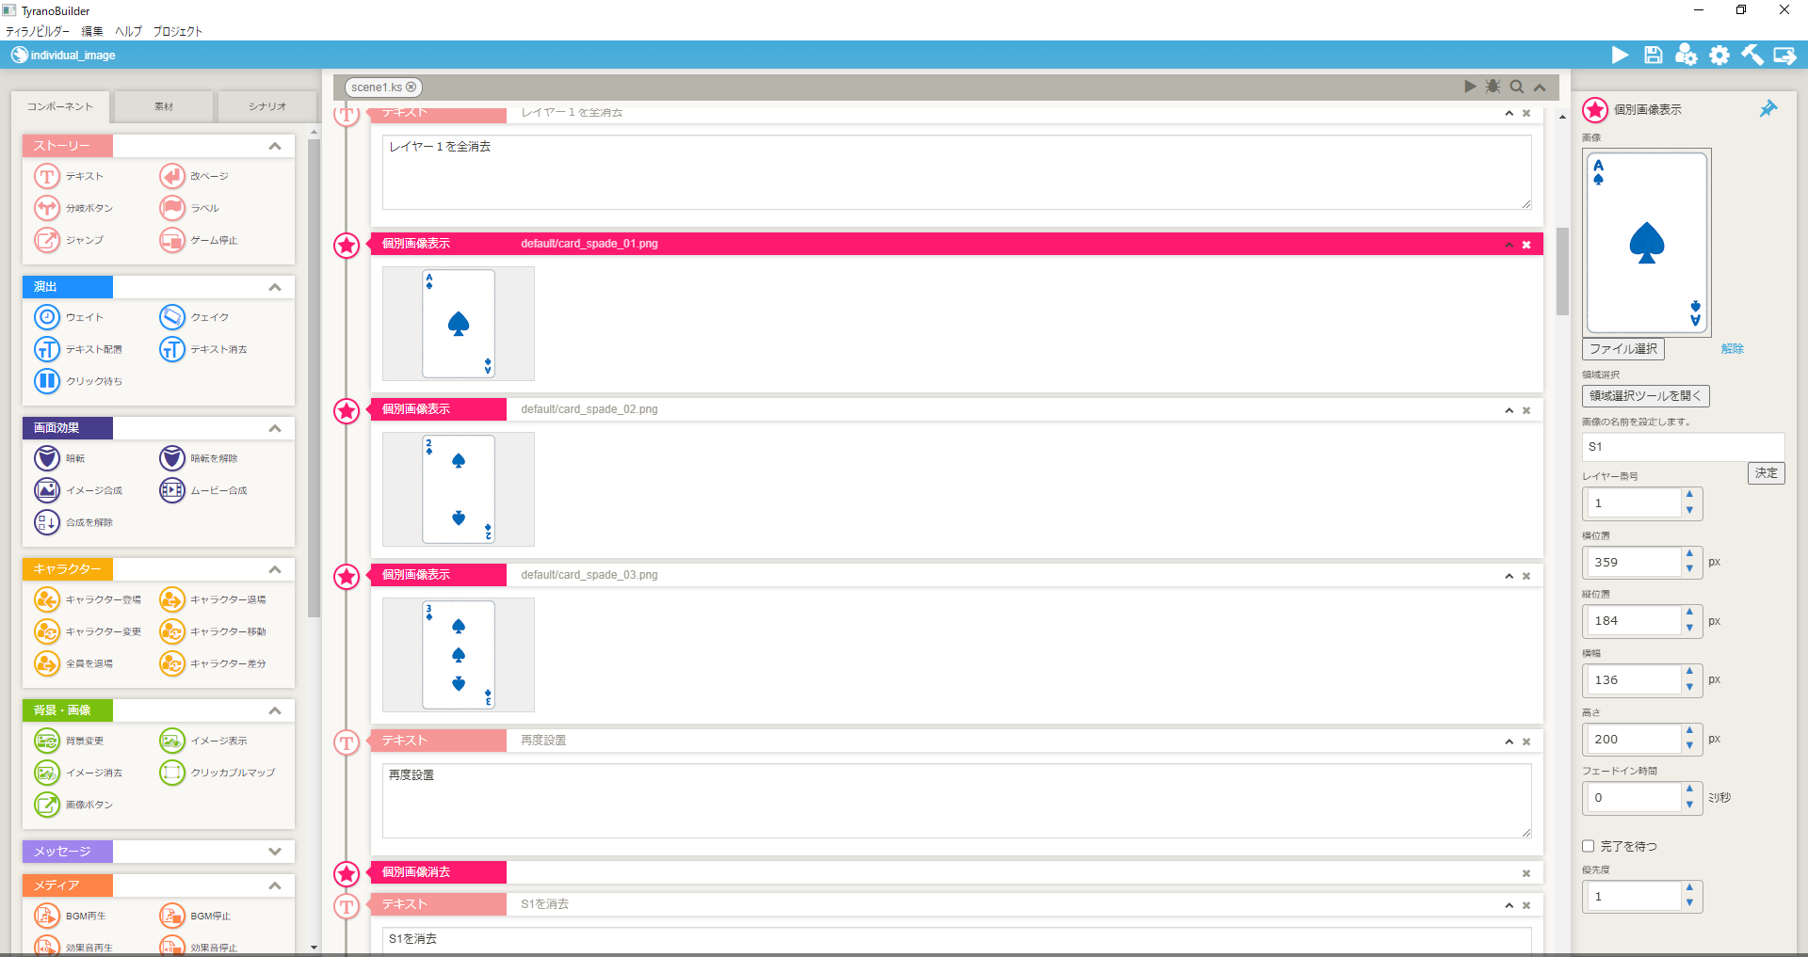Pick the BGM再生 media icon

pos(47,916)
